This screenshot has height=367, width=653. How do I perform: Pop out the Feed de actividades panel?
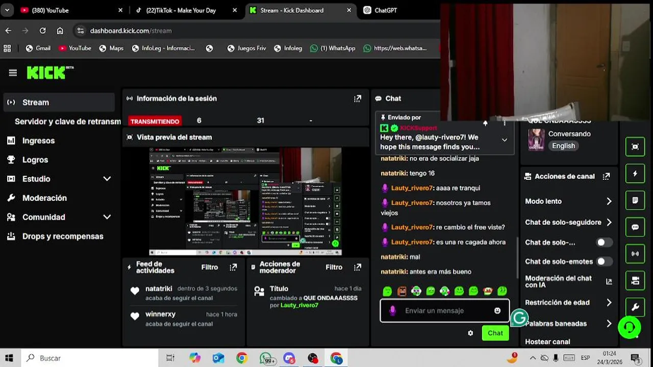click(233, 267)
